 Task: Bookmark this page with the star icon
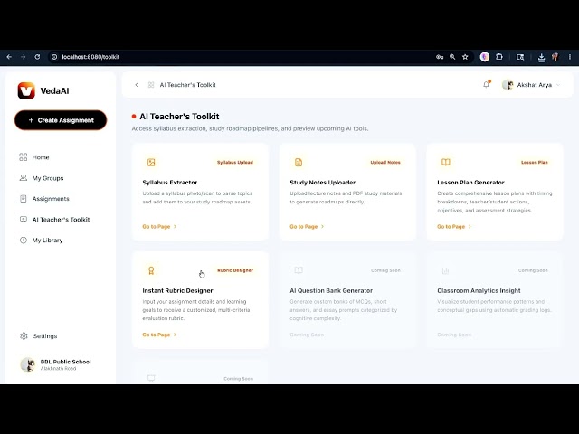coord(465,57)
